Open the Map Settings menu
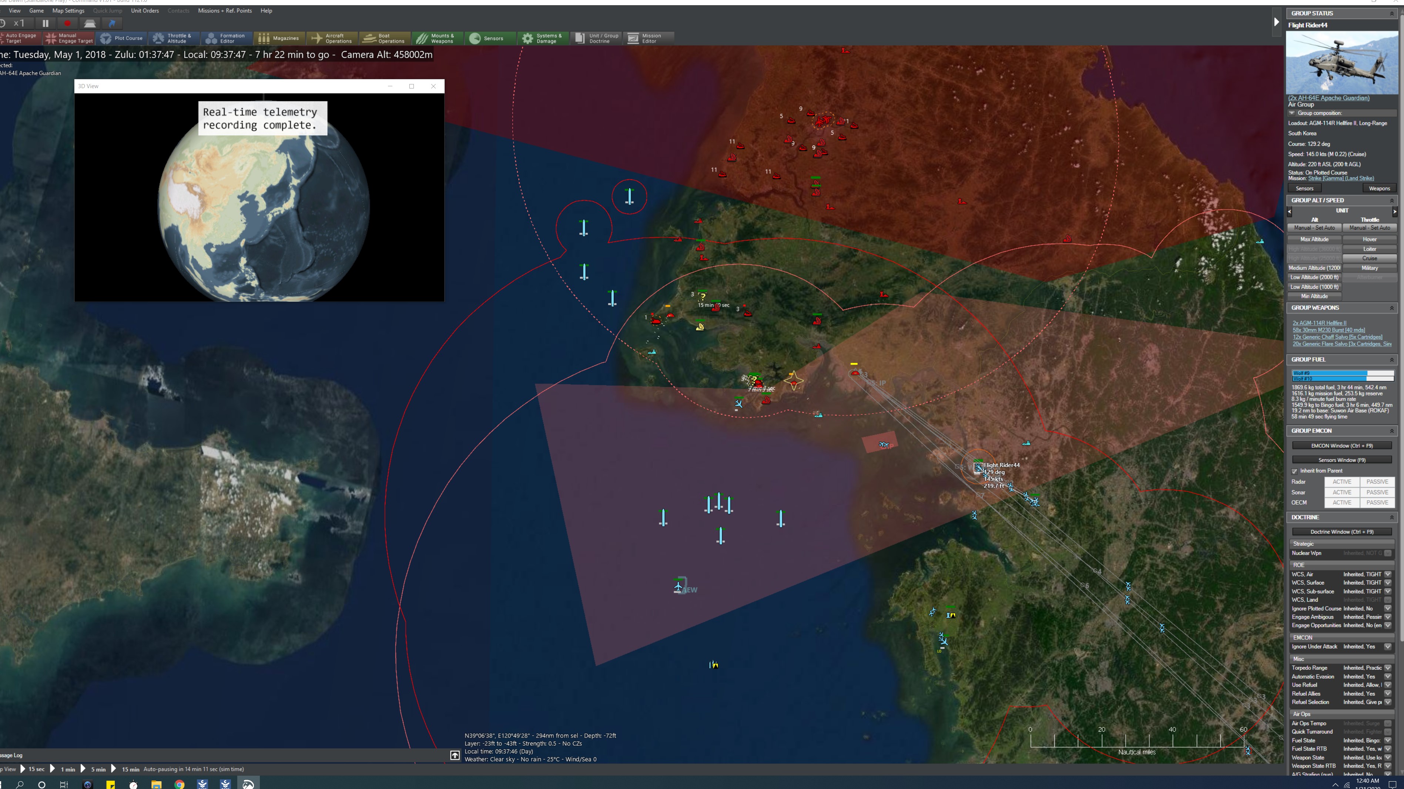Screen dimensions: 1404x789 pos(68,10)
